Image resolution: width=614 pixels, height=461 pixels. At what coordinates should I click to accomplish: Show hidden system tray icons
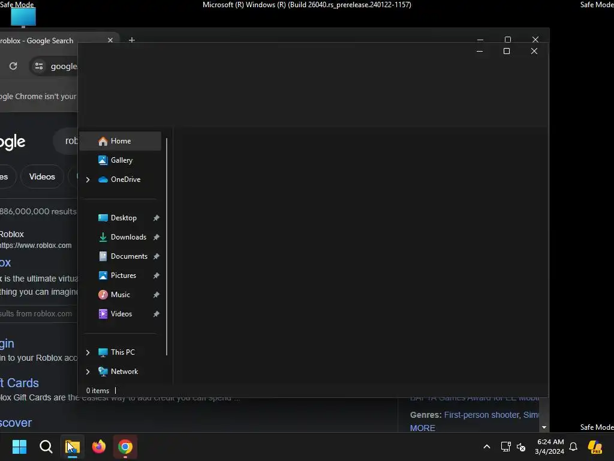[x=487, y=447]
